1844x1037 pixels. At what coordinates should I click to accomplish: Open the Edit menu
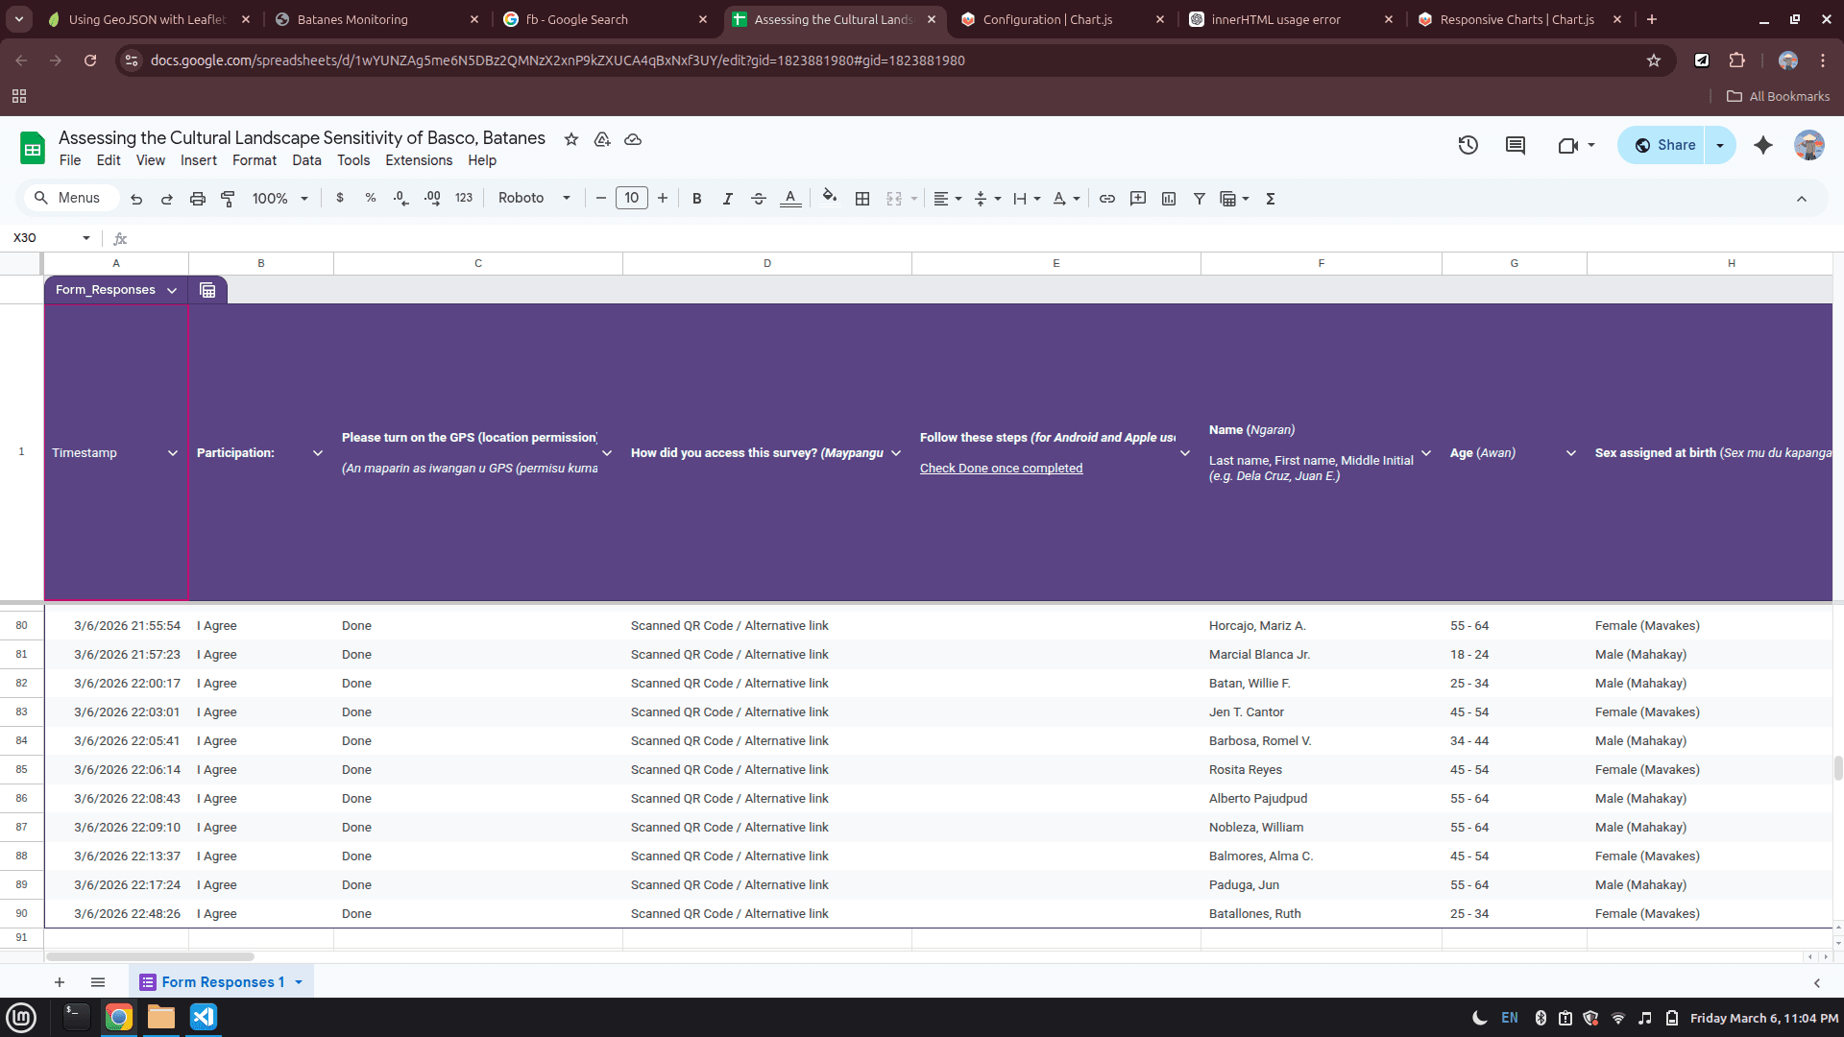tap(109, 160)
